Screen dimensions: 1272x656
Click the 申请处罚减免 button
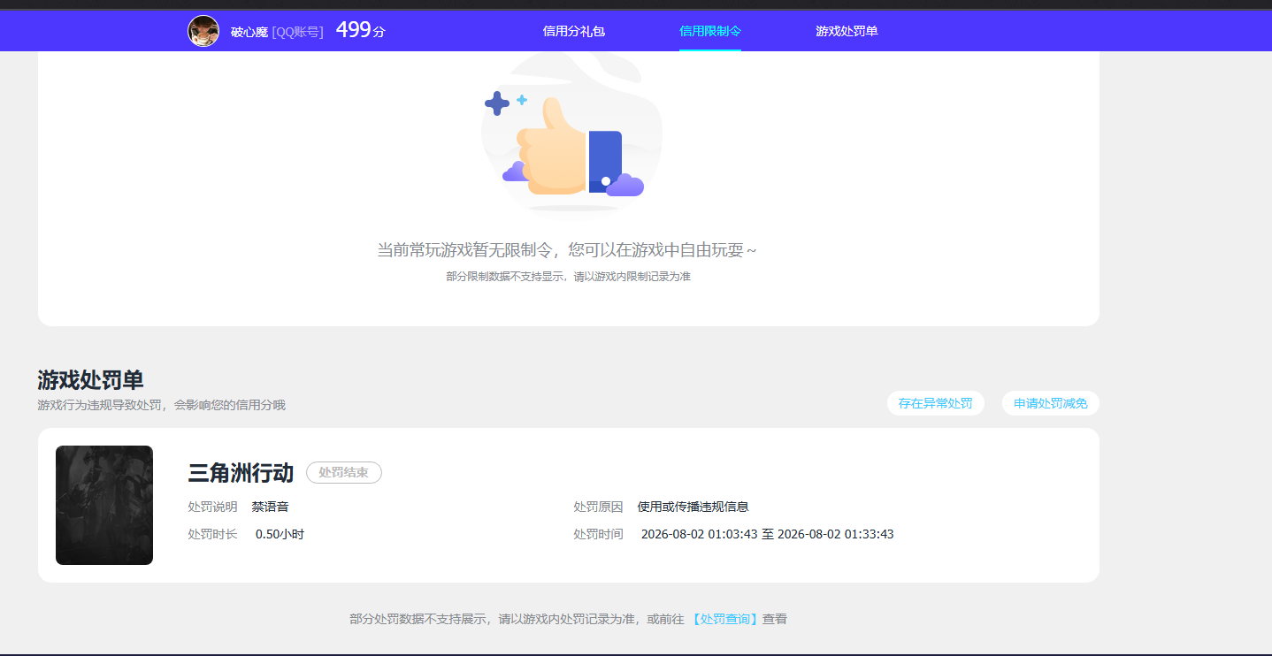[1051, 403]
